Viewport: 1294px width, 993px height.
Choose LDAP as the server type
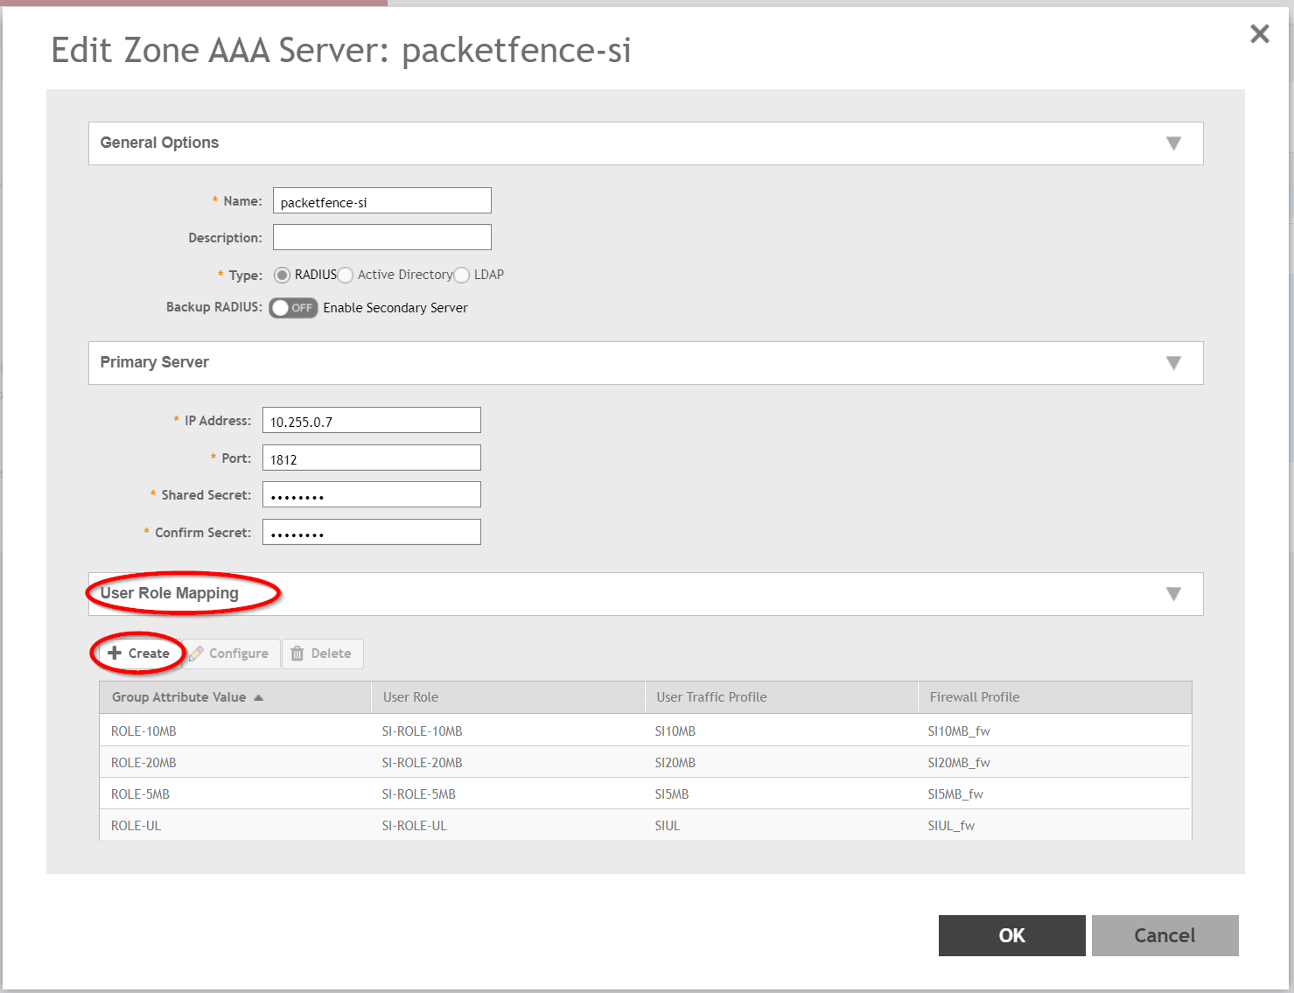pos(461,275)
